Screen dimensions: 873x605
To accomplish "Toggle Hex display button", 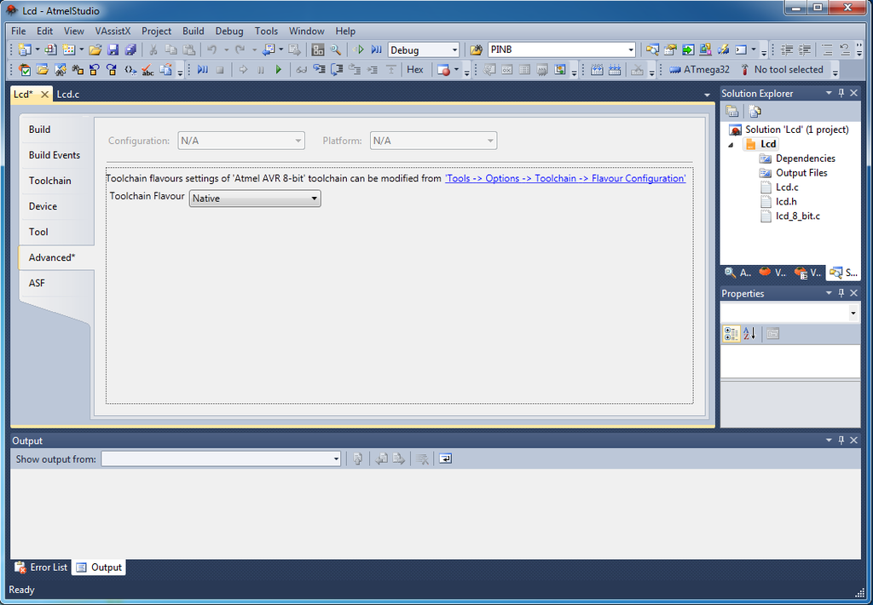I will pyautogui.click(x=415, y=70).
